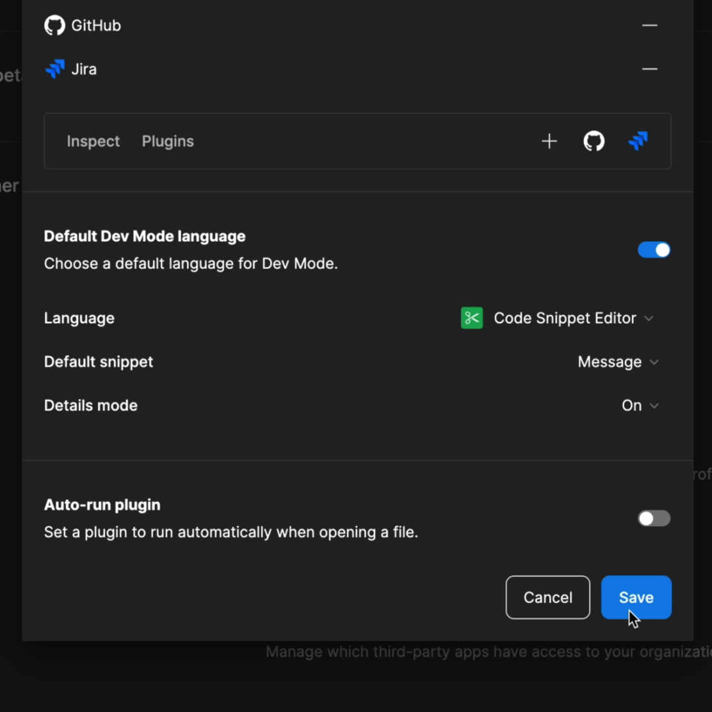Screen dimensions: 712x712
Task: Enable the Auto-run plugin toggle
Action: [x=654, y=518]
